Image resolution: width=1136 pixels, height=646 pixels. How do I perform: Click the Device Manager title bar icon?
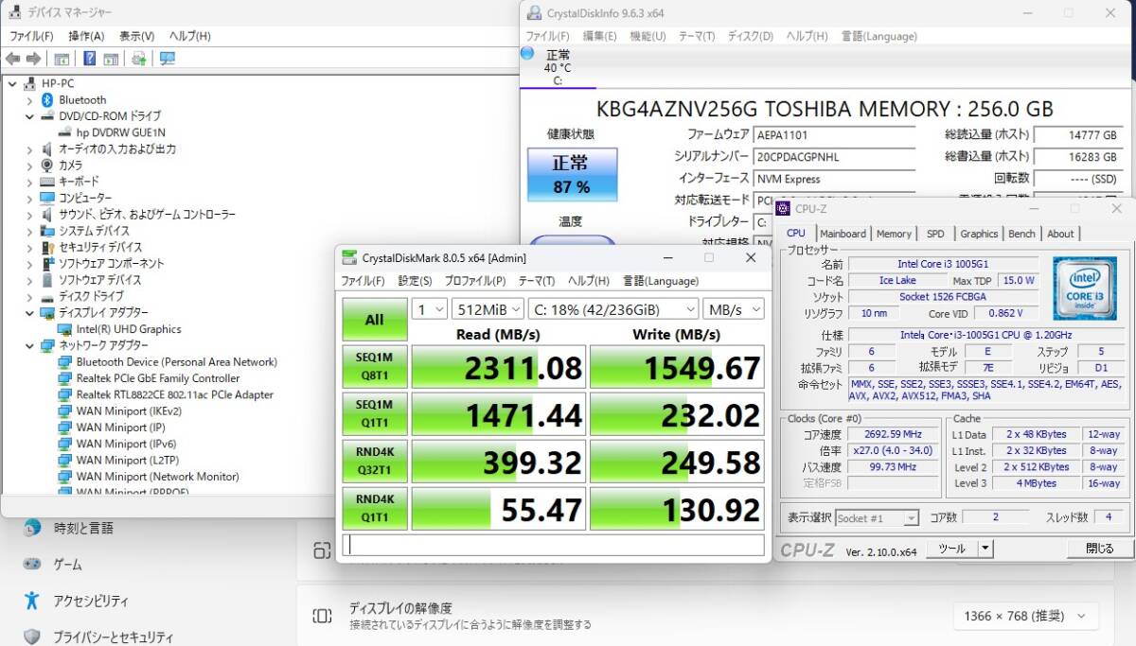point(15,12)
